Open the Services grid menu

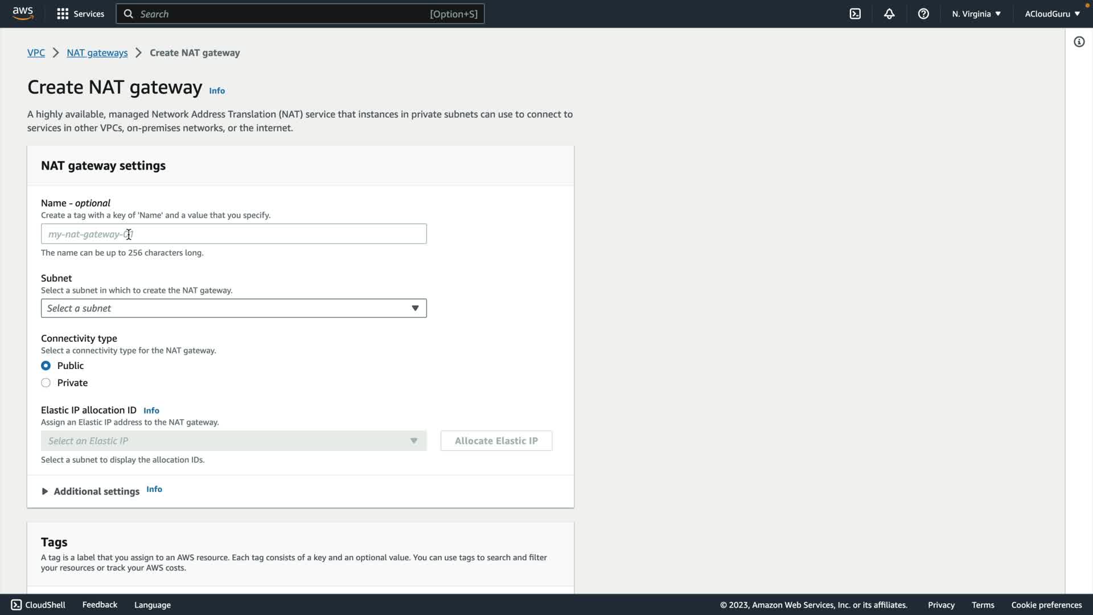(80, 14)
